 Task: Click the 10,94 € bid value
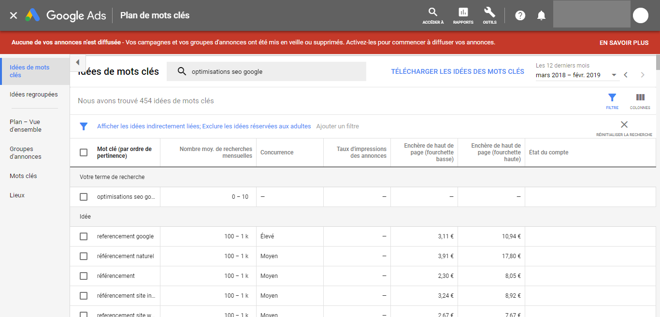coord(511,236)
